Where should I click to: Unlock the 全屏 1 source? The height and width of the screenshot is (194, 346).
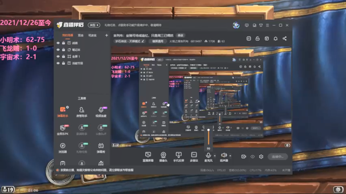point(64,56)
